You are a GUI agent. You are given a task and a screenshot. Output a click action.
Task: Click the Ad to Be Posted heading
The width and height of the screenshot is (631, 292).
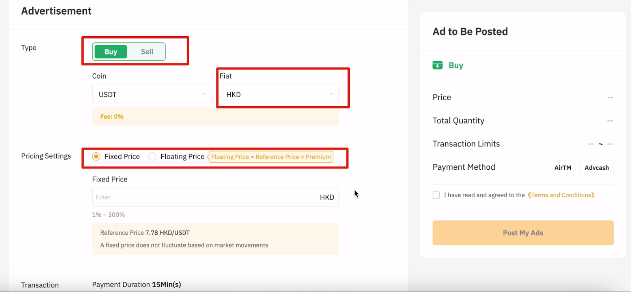pyautogui.click(x=470, y=32)
